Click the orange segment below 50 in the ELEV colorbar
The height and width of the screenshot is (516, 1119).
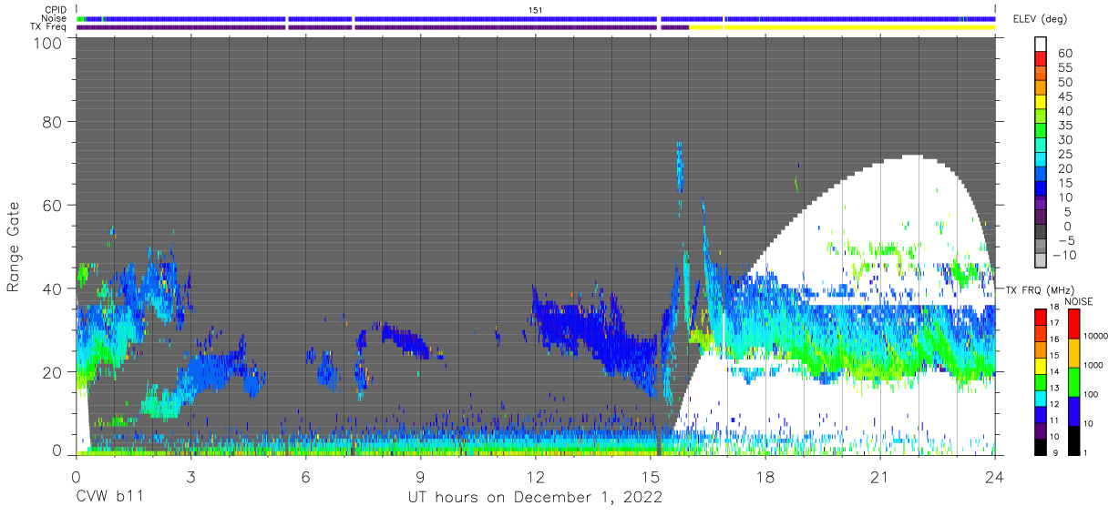click(1041, 86)
